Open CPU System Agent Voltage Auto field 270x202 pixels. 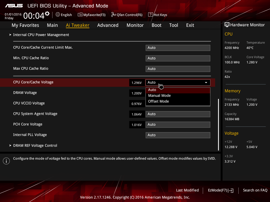point(178,114)
